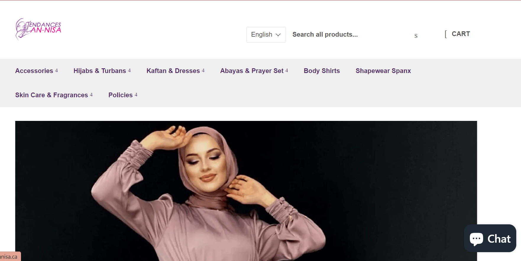
Task: Open the cart bracket icon
Action: 446,34
